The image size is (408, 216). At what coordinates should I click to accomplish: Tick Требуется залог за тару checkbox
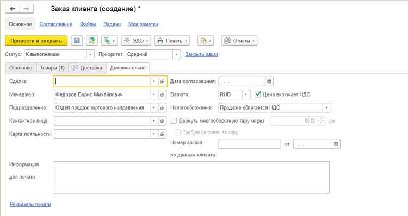pos(177,132)
